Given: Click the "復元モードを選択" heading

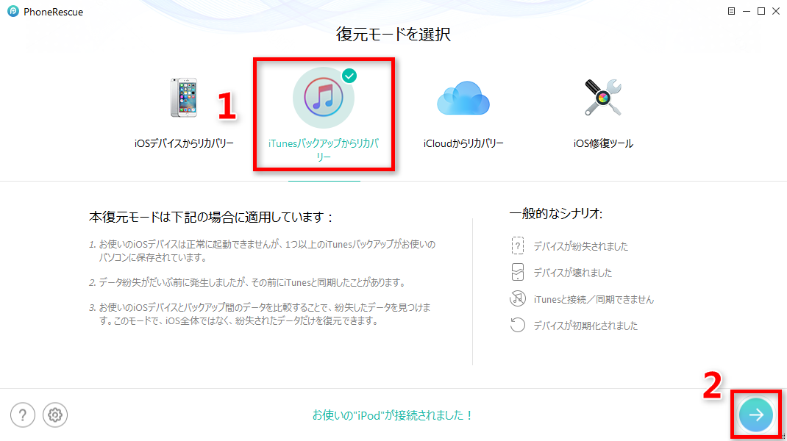Looking at the screenshot, I should [393, 34].
